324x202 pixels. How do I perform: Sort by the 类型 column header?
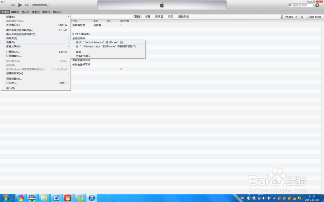99,21
